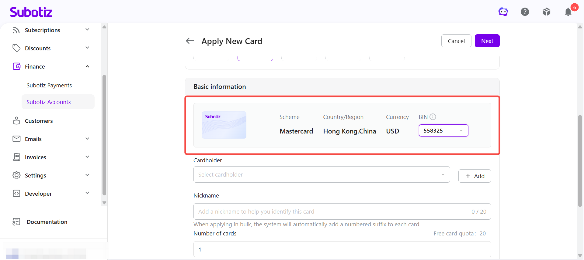This screenshot has width=584, height=260.
Task: Go back using the arrow beside Apply New Card
Action: 190,41
